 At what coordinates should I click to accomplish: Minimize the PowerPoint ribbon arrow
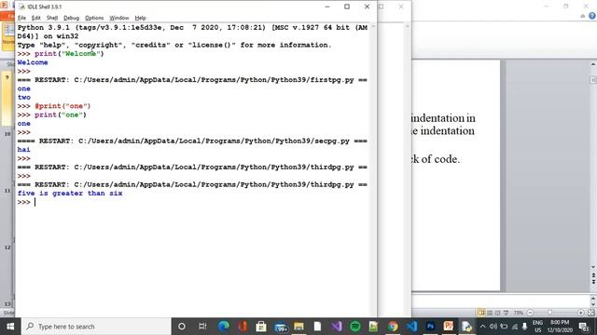(582, 16)
